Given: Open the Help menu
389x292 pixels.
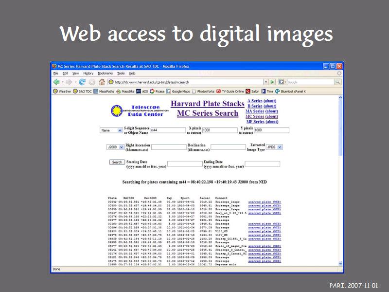Looking at the screenshot, I should tap(132, 73).
